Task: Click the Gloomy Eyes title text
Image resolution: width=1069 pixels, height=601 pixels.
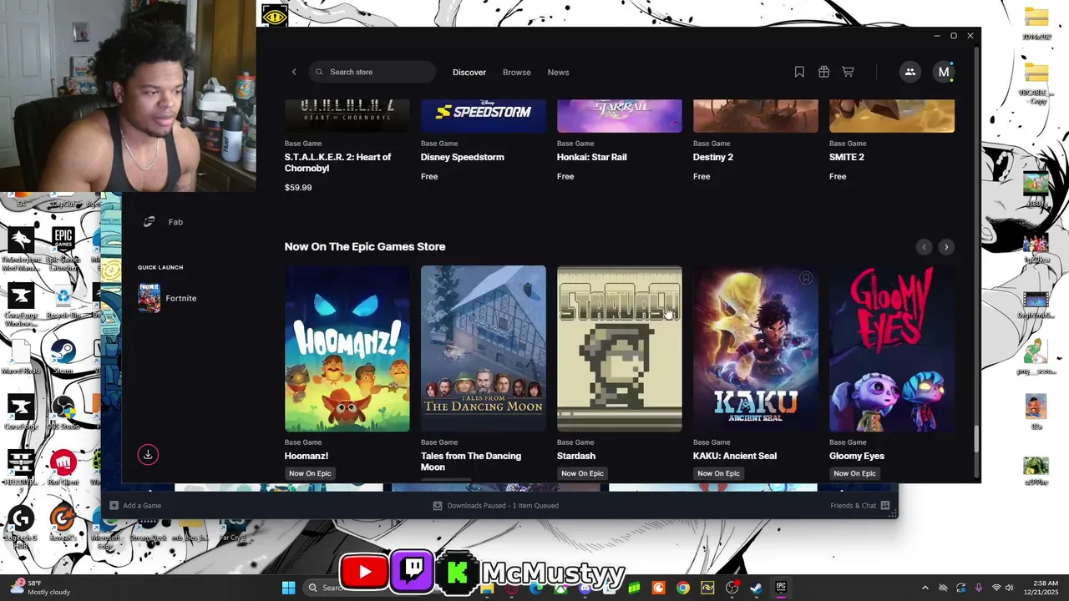Action: (x=857, y=456)
